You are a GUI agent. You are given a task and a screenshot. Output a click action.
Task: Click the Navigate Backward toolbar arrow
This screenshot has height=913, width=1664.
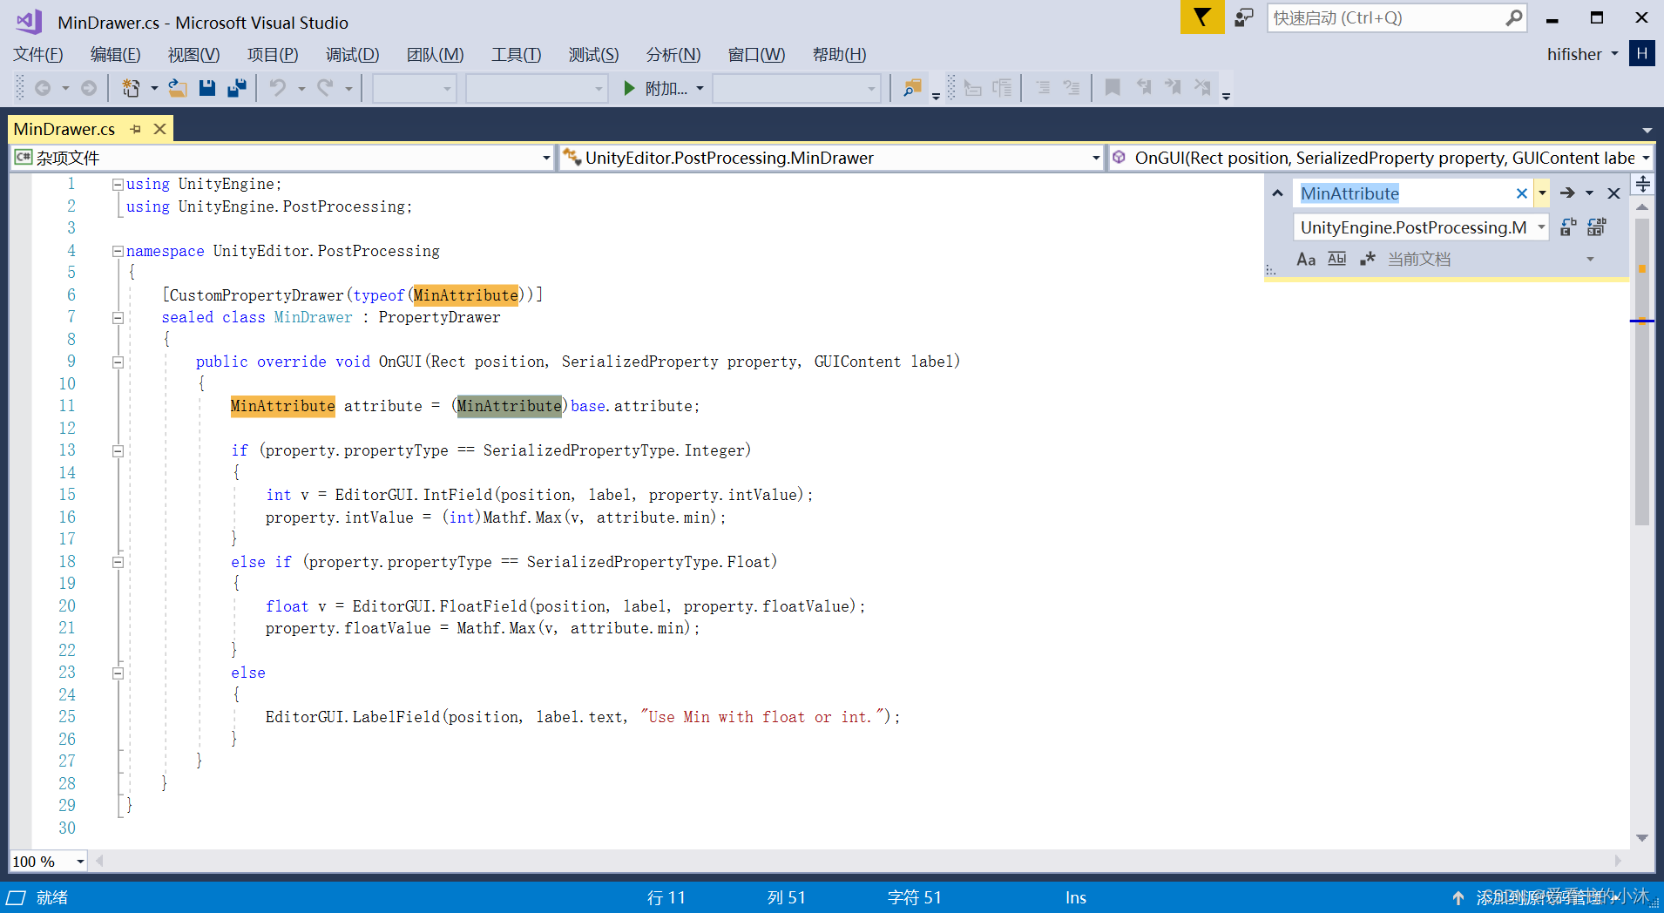43,88
